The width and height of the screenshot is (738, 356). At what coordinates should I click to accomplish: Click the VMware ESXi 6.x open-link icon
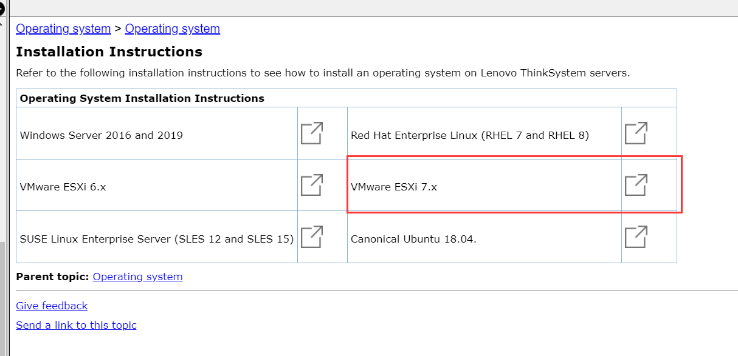point(312,185)
